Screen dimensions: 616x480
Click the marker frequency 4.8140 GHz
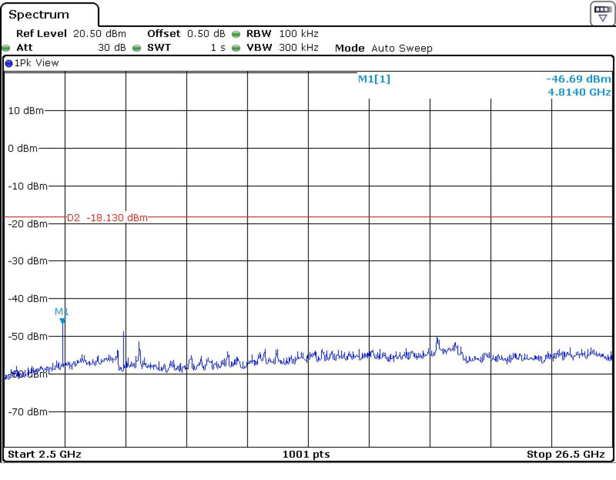579,92
